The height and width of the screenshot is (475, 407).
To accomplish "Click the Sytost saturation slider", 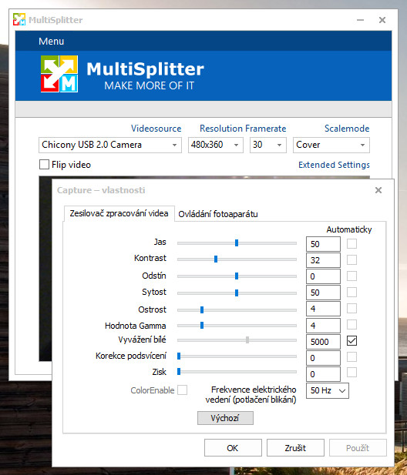I will tap(237, 293).
